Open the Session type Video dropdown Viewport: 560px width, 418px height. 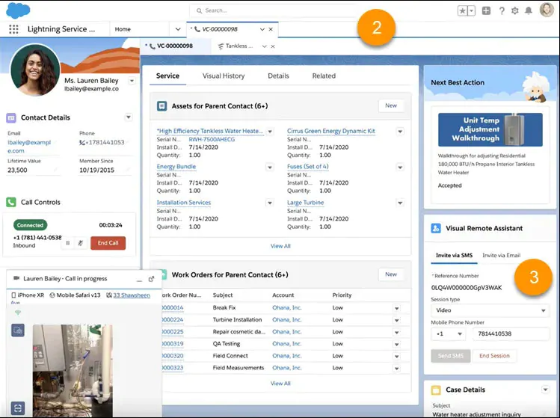(x=490, y=310)
